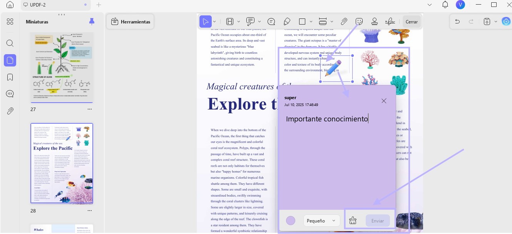Select the text comment callout tool
The height and width of the screenshot is (234, 512).
250,22
